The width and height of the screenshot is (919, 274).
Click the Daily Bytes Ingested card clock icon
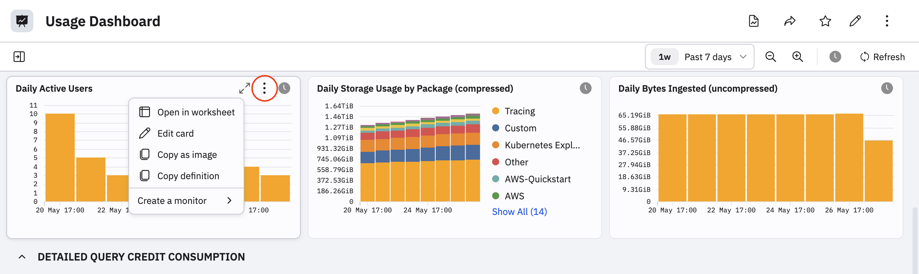pos(886,88)
